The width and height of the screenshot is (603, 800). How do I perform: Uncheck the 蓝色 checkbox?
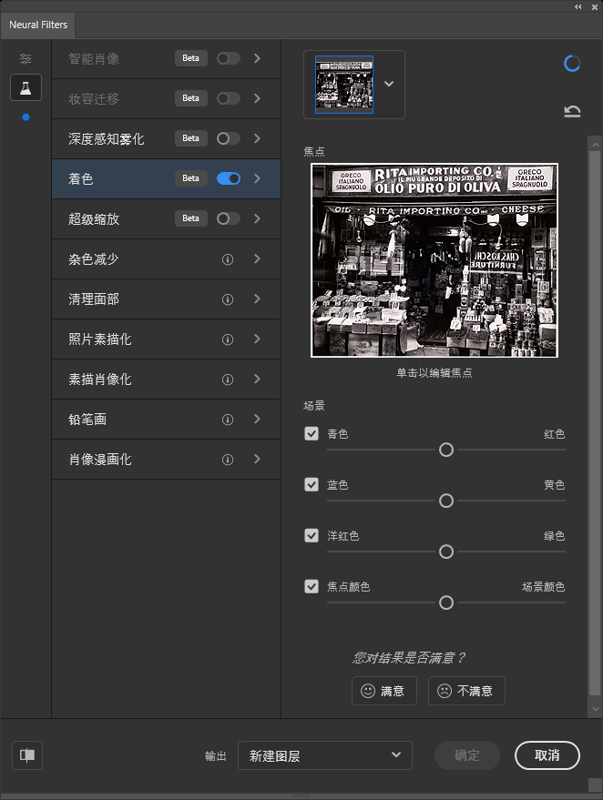pos(312,484)
